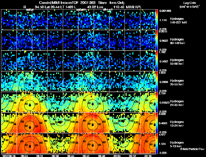Image resolution: width=206 pixels, height=157 pixels.
Task: Click the '4.477' colorbar value
Action: point(162,135)
